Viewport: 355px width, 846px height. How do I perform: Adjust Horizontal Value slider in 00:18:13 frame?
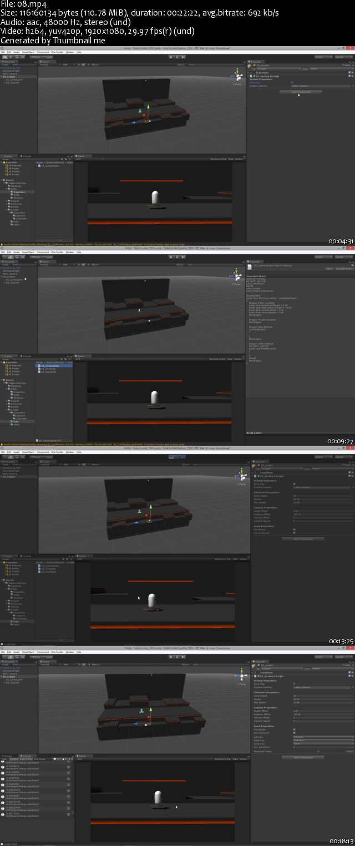[318, 752]
